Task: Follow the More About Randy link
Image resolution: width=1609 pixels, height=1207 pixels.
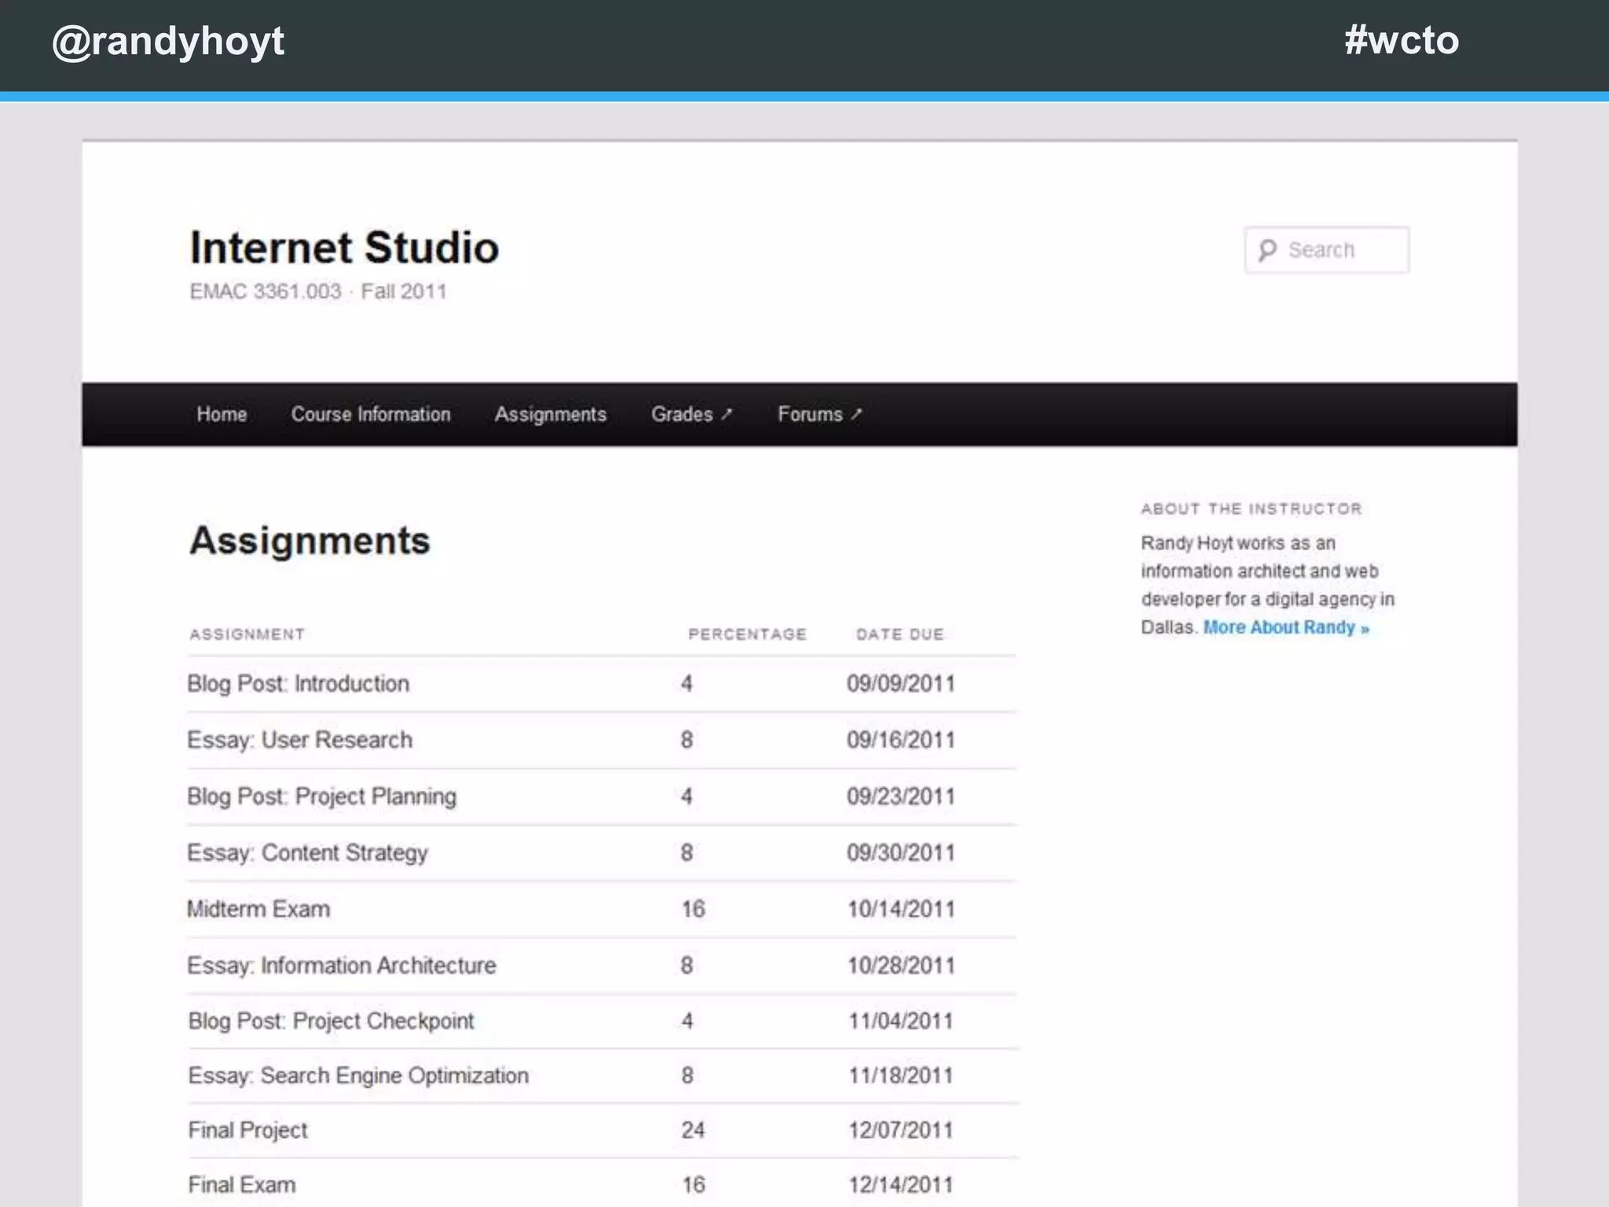Action: coord(1285,628)
